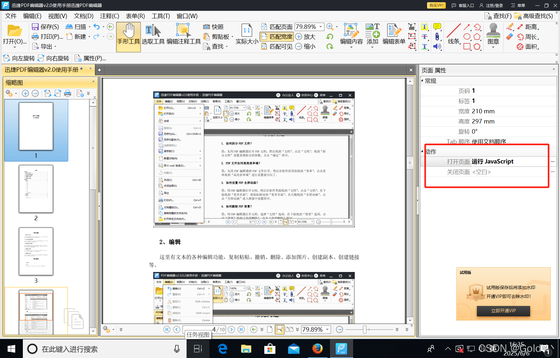Open the zoom percentage dropdown in toolbar
This screenshot has height=358, width=560.
tap(321, 27)
